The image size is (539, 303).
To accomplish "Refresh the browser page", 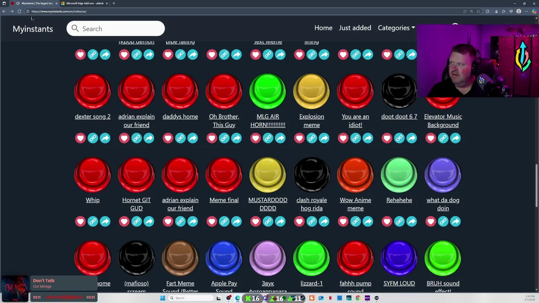I will pos(19,11).
